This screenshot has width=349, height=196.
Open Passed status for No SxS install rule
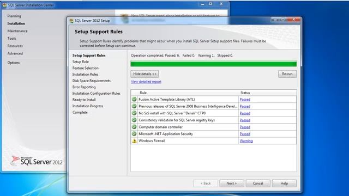245,113
